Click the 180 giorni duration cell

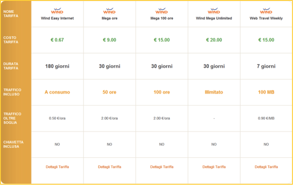(57, 66)
